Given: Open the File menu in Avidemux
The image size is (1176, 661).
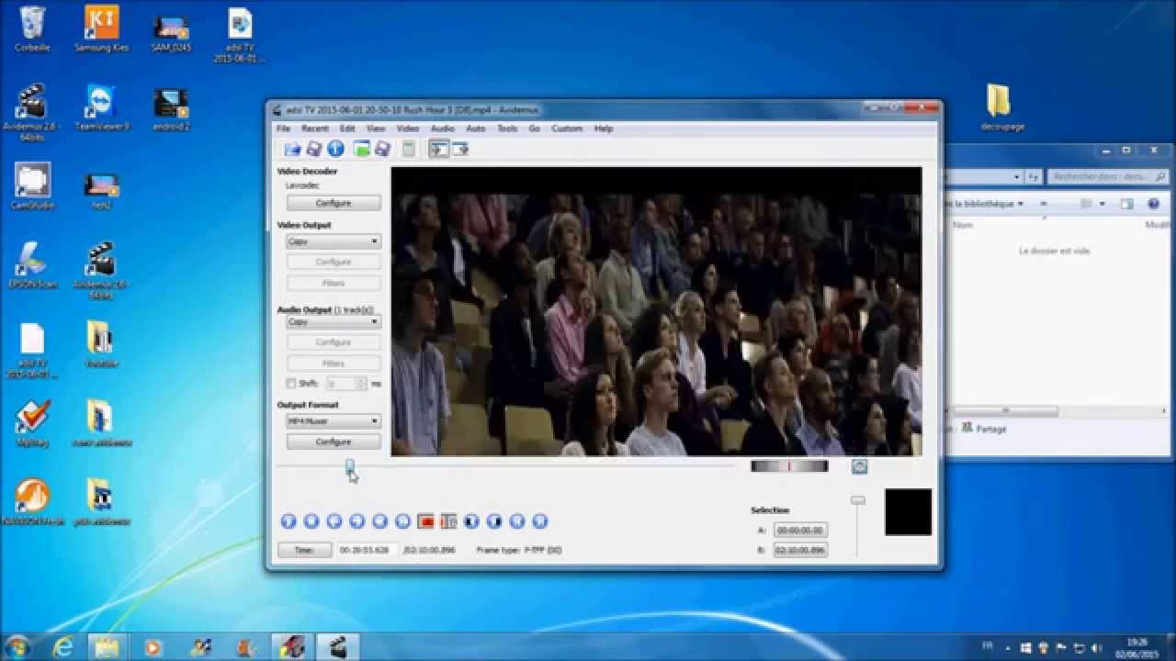Looking at the screenshot, I should (x=284, y=129).
